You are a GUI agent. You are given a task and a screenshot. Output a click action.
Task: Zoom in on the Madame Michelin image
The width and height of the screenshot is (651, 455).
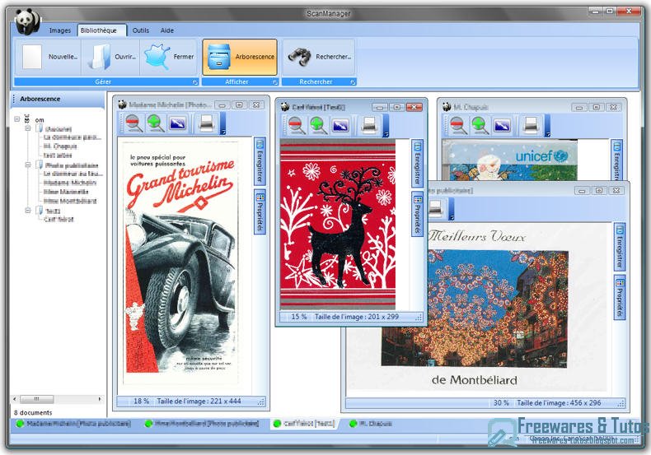click(155, 123)
